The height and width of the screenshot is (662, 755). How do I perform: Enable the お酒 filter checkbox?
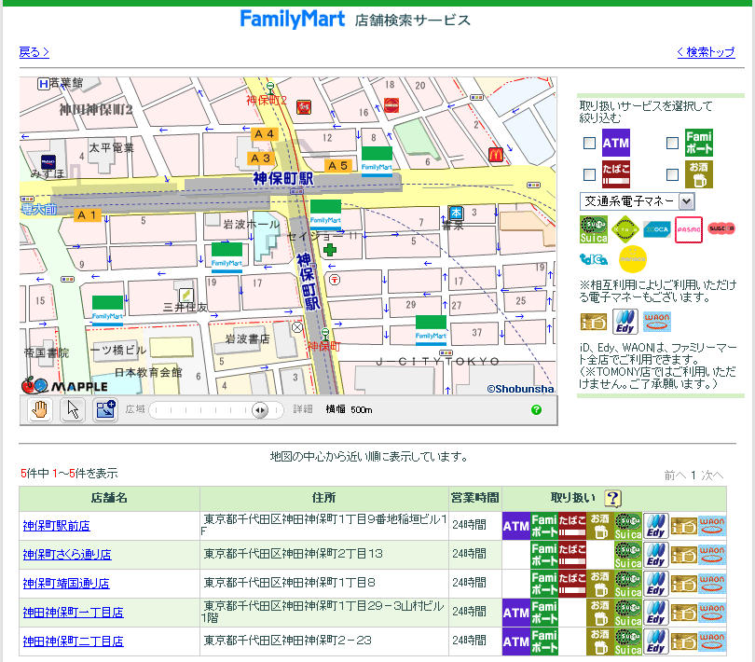pos(673,174)
